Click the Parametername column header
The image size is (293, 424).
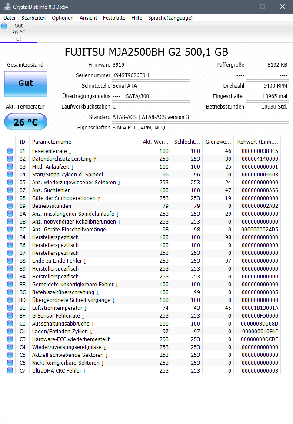coord(84,142)
